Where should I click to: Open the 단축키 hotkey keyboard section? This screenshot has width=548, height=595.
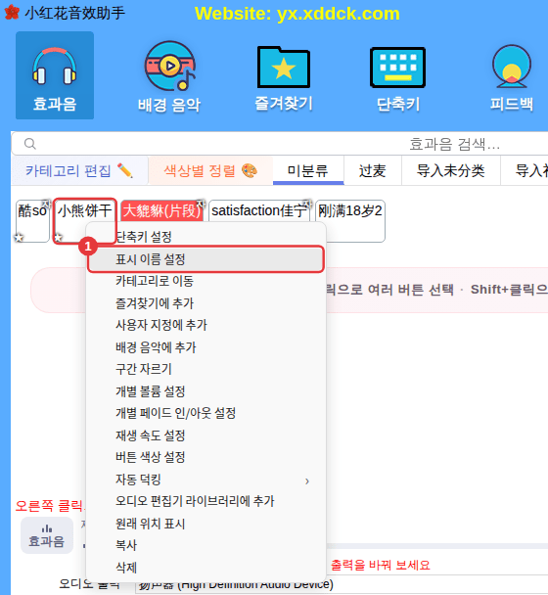(x=397, y=79)
